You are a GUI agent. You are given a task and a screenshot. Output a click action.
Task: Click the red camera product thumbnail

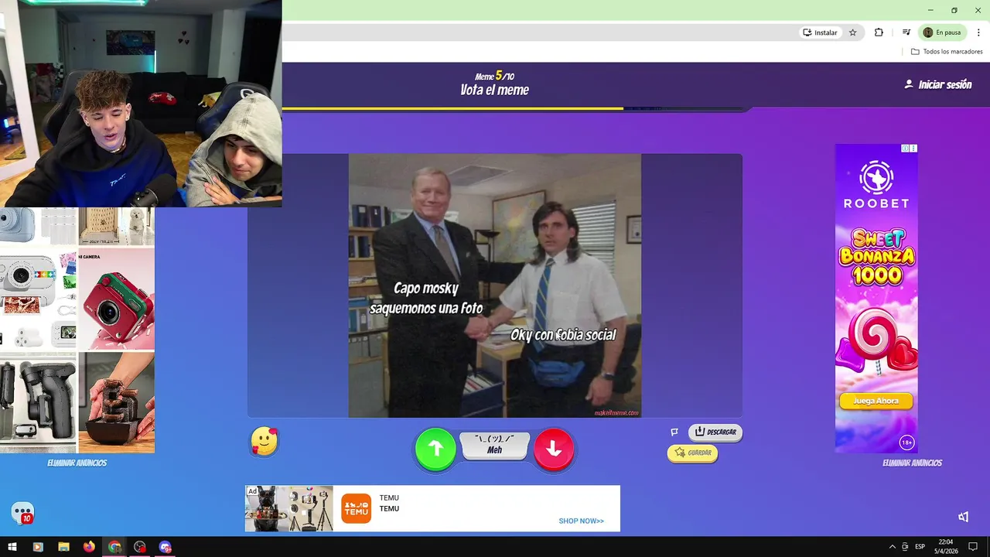coord(116,299)
